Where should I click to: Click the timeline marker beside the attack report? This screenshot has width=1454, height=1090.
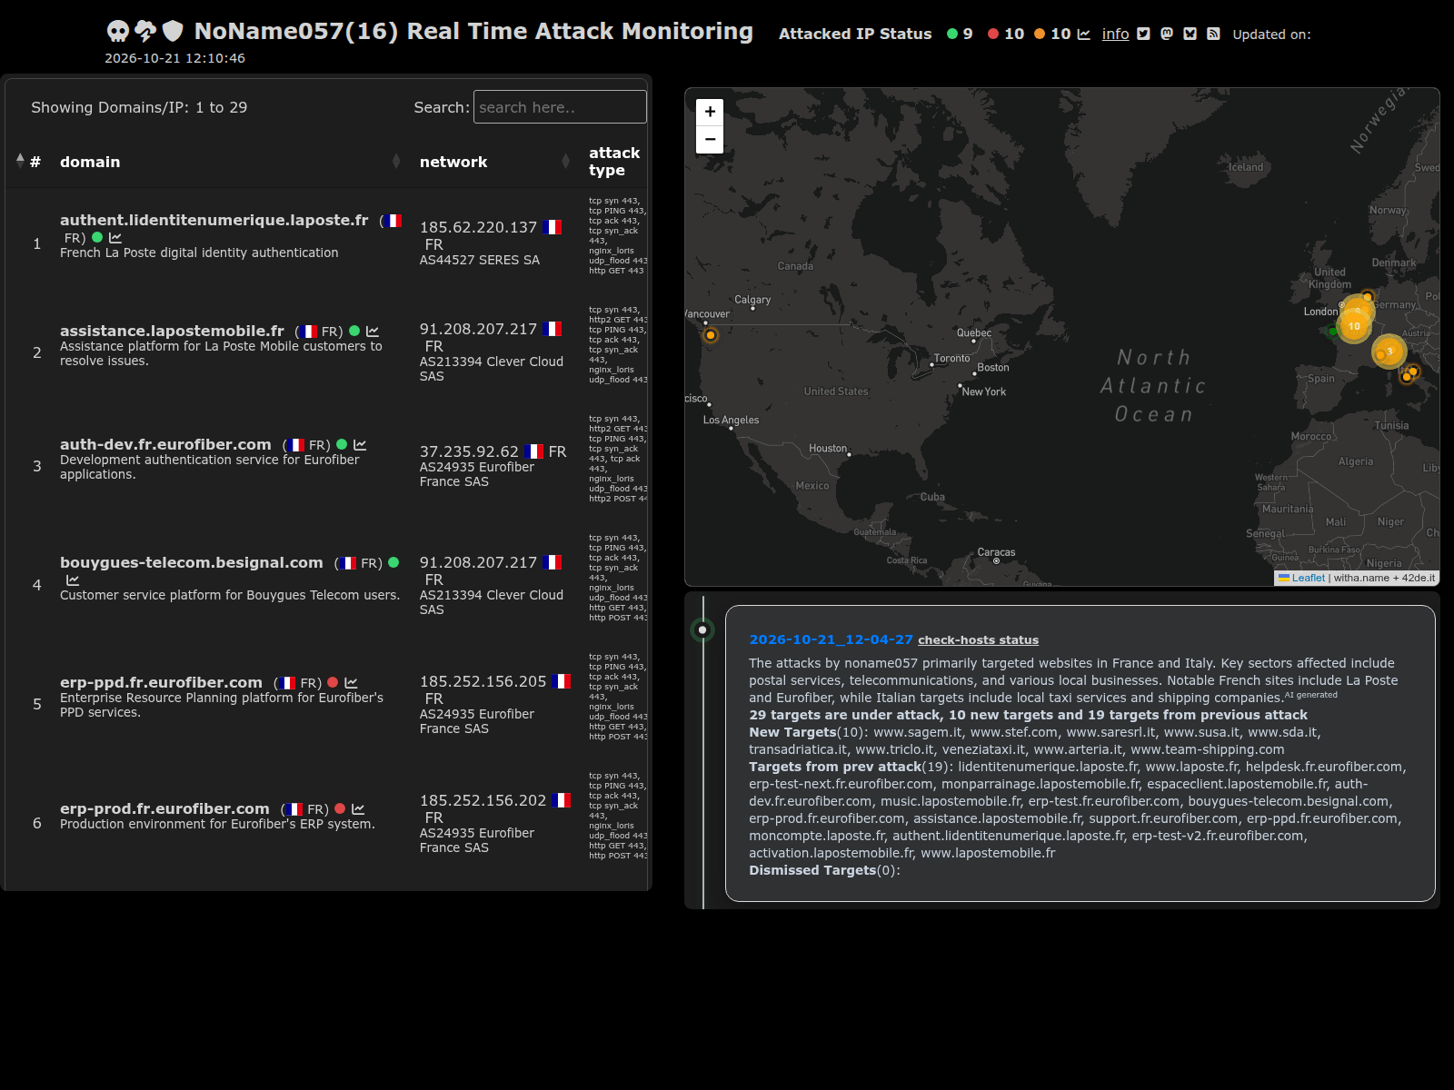[702, 629]
